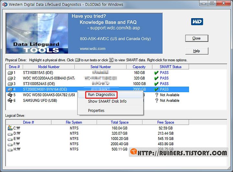Select ST31000524AS (IDE) model text
The width and height of the screenshot is (233, 172).
point(39,84)
